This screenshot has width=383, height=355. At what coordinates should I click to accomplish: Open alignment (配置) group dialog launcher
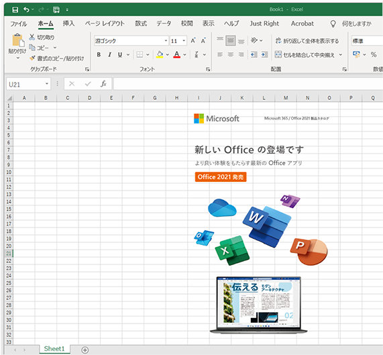(344, 69)
